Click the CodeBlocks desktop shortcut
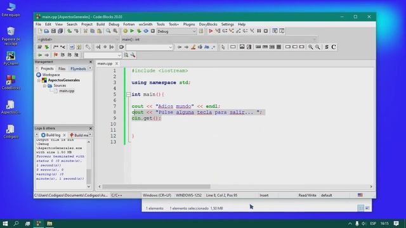 (11, 82)
